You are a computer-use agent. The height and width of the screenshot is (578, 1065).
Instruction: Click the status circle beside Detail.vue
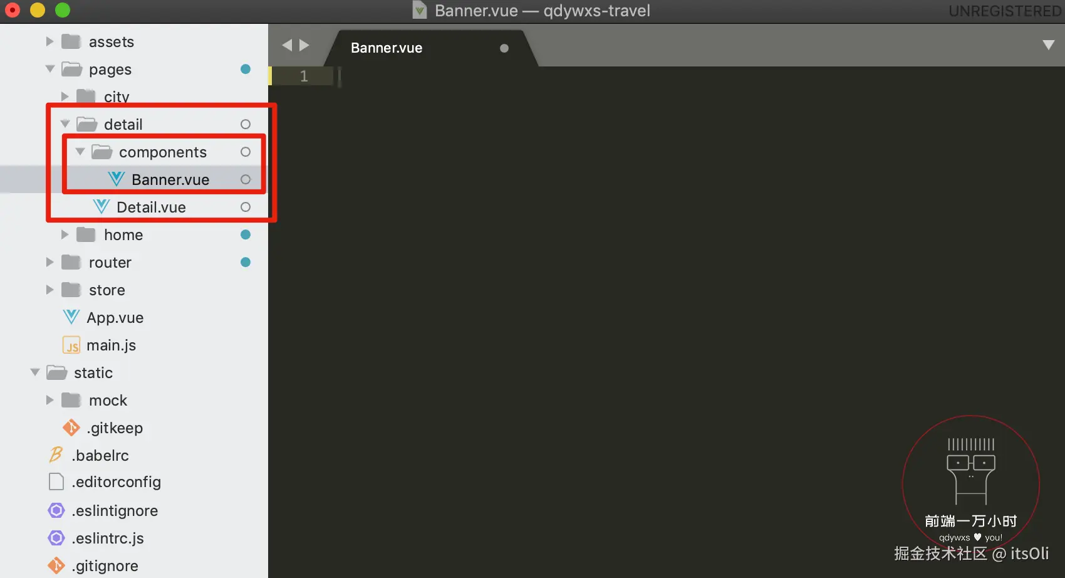246,207
